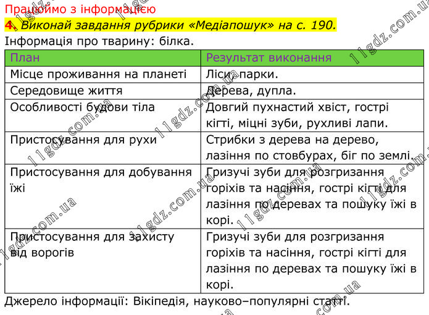
Task: Click the "Ліси, парки." result cell
Action: click(x=243, y=74)
